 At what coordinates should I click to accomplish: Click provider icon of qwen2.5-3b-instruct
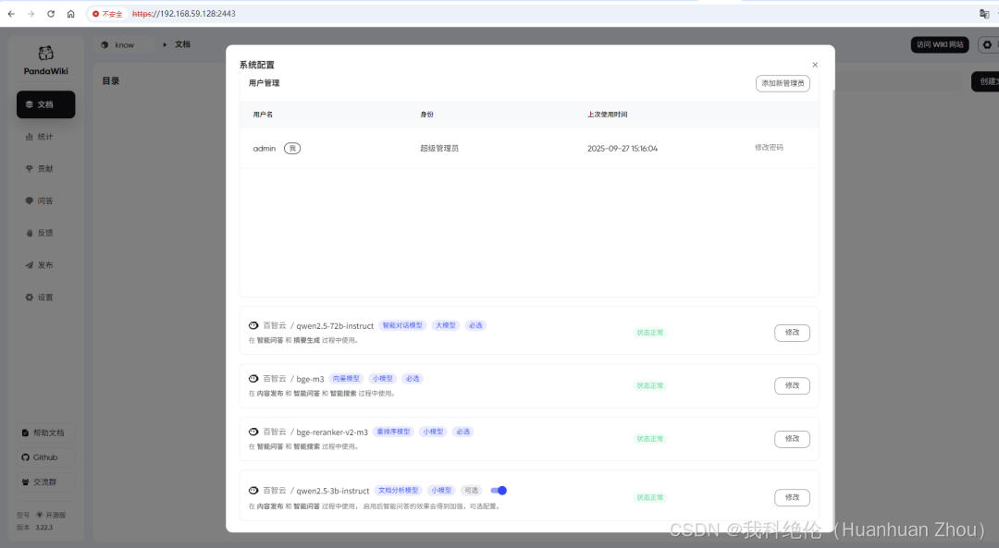click(x=253, y=490)
